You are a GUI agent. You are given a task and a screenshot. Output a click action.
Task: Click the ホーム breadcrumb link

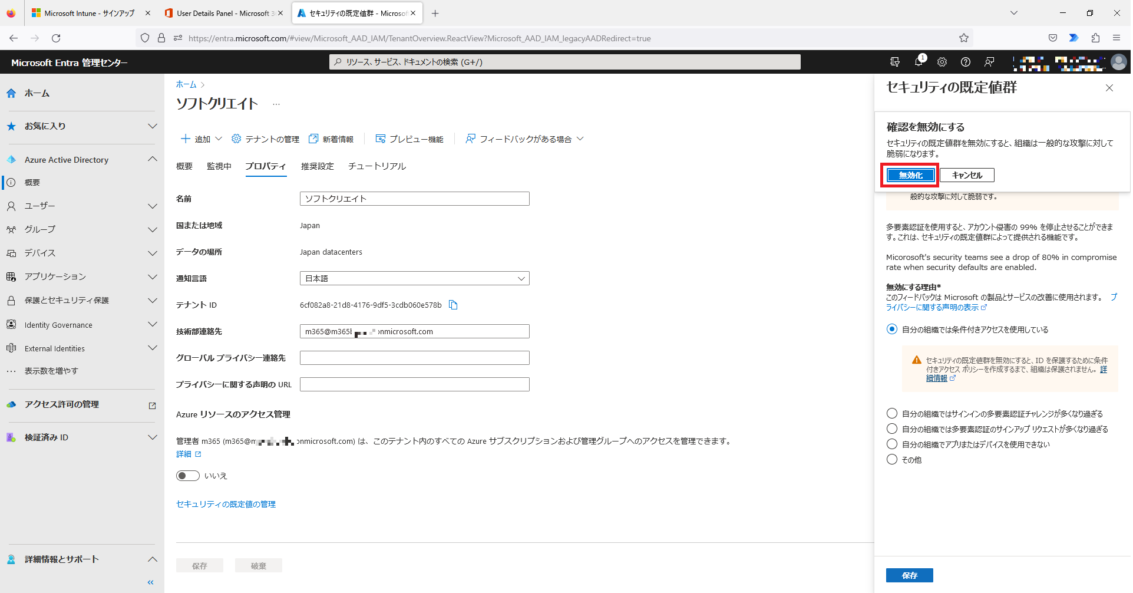point(186,84)
